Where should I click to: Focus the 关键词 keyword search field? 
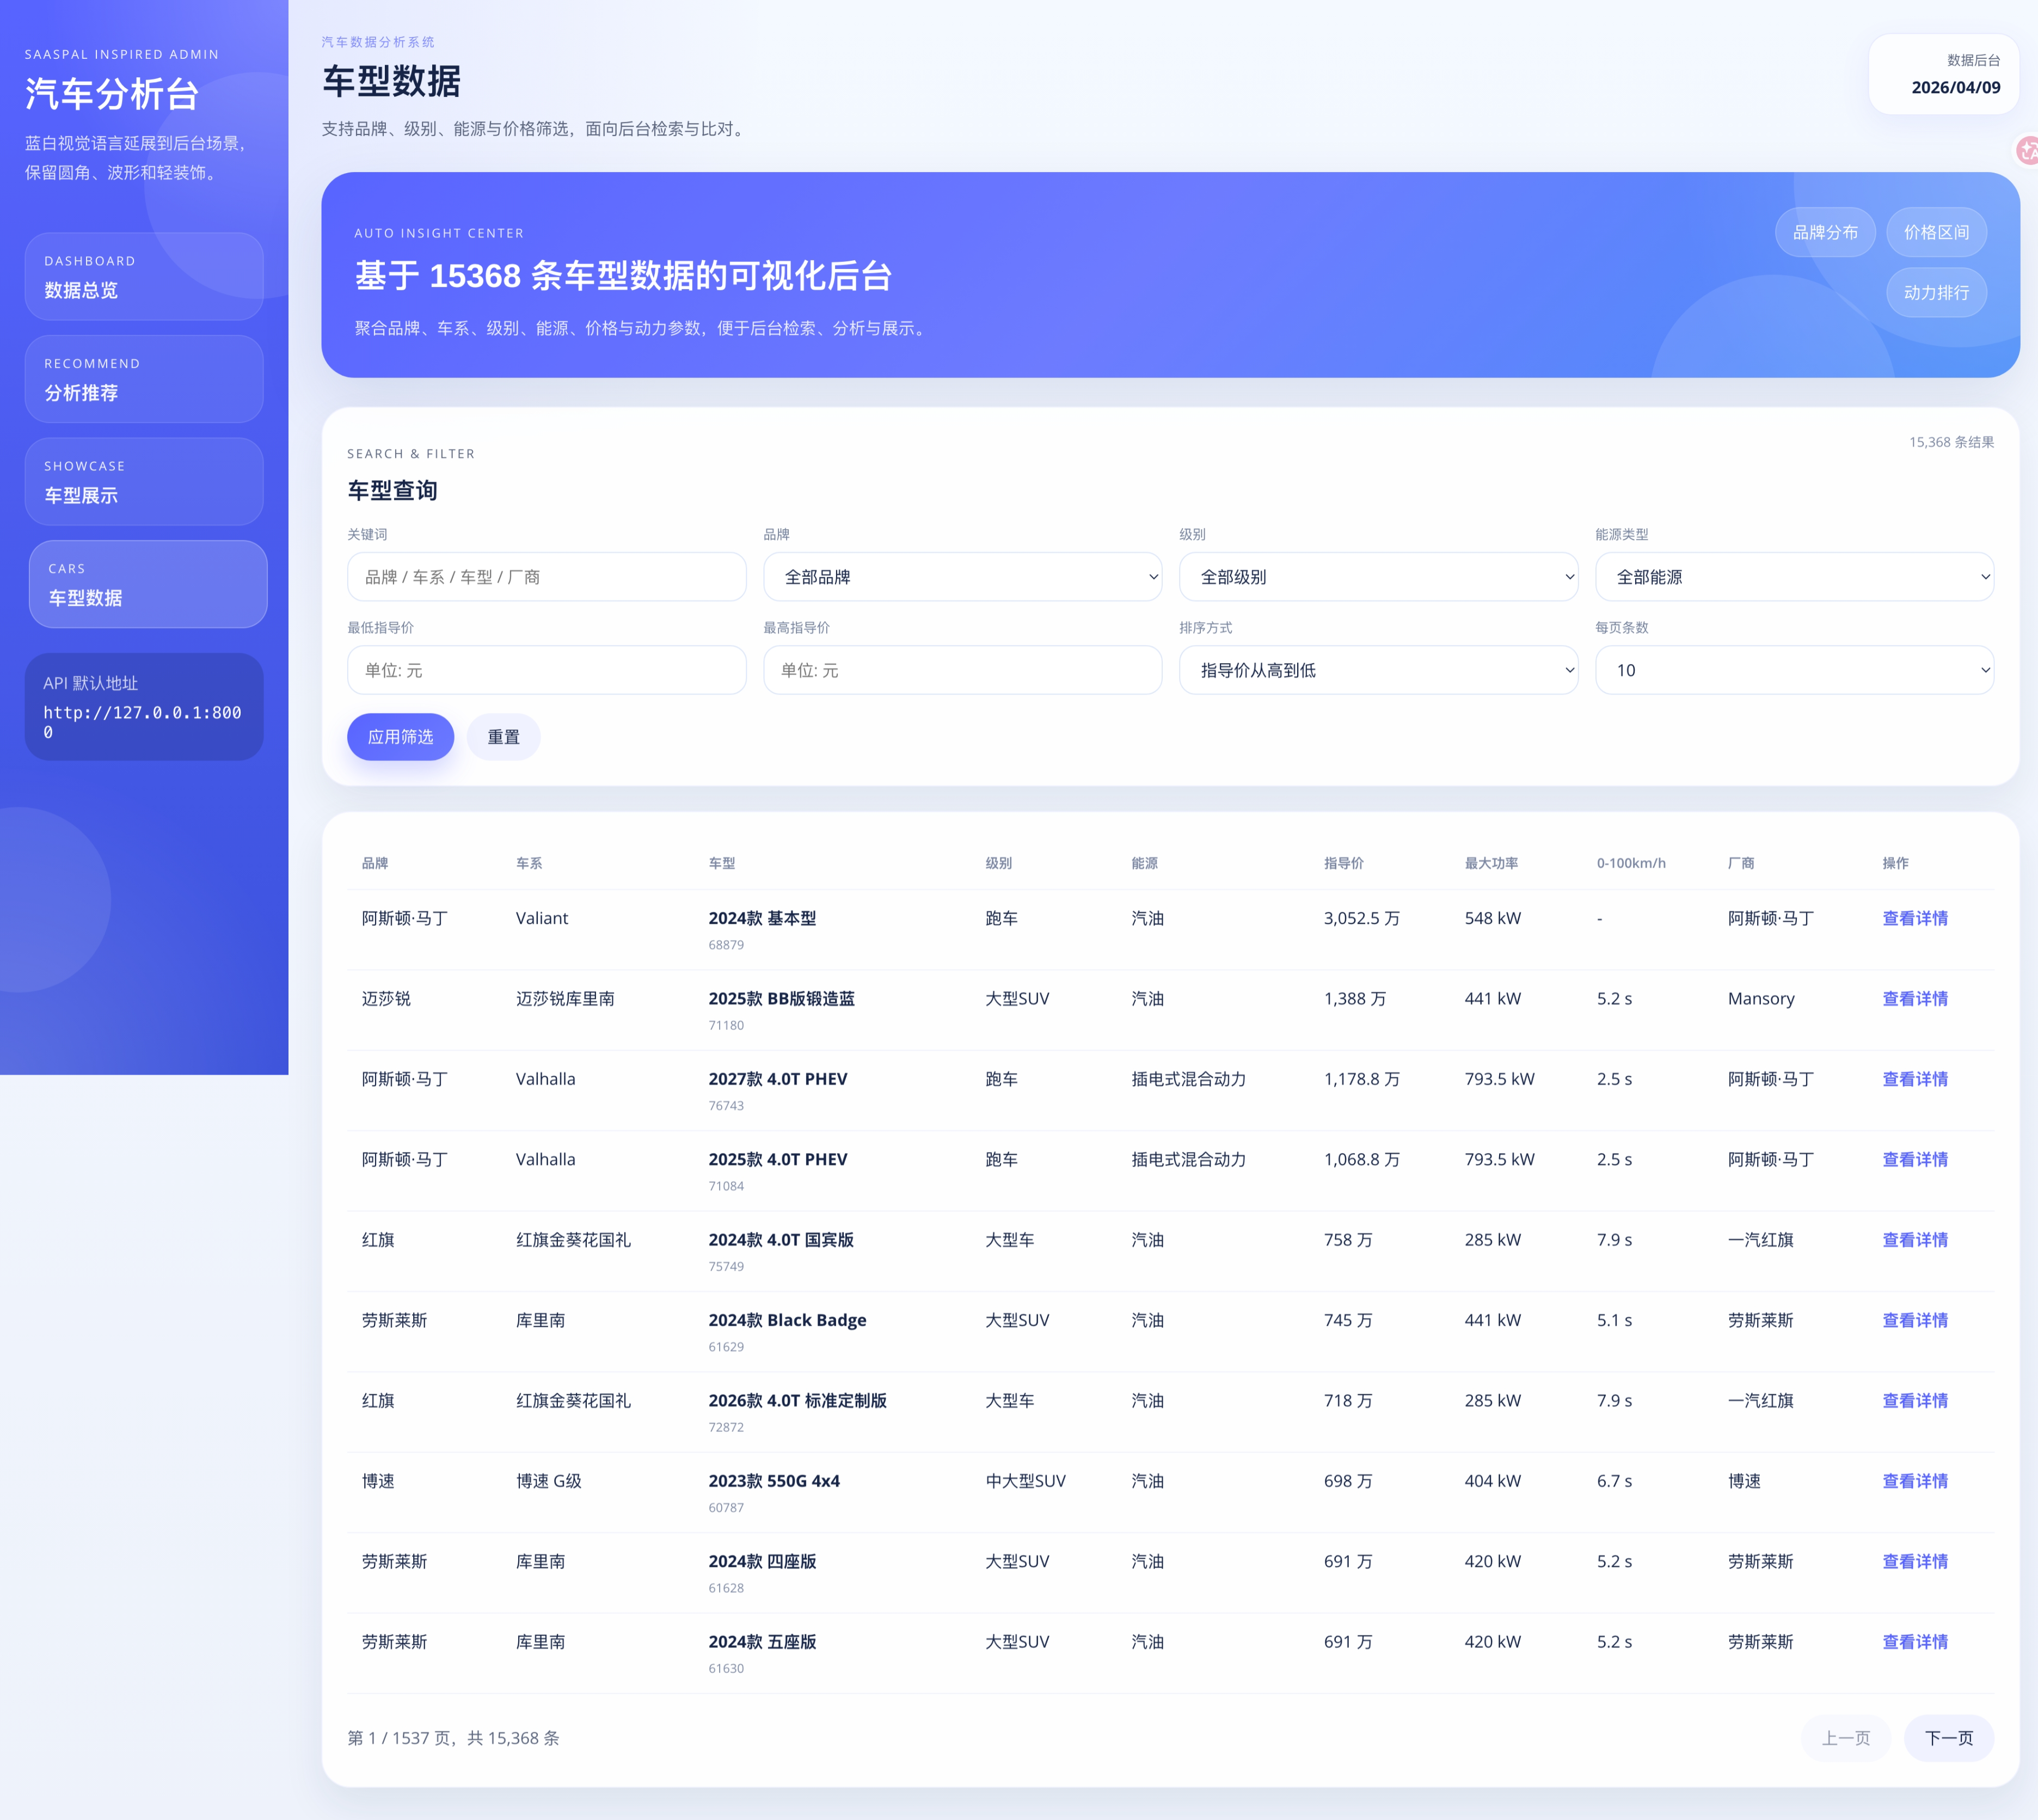(x=546, y=577)
